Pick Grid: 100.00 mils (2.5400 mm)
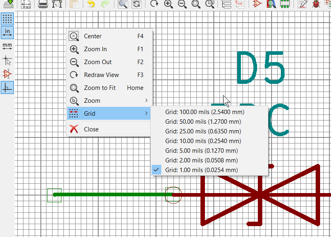Screen dimensions: 331x237 pos(205,112)
